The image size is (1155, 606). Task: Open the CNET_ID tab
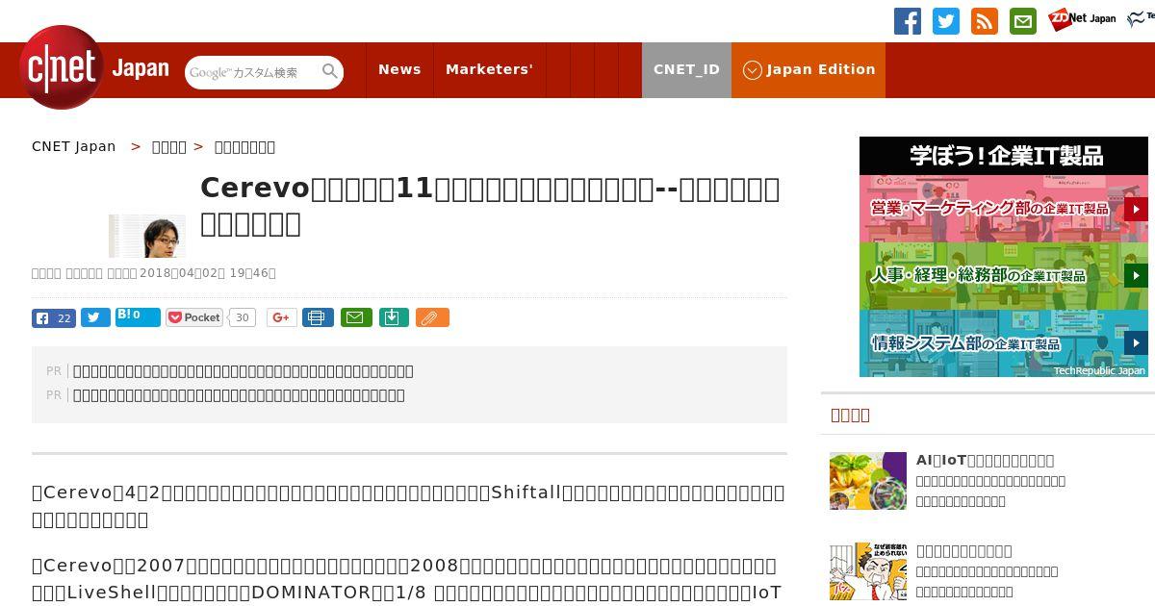click(686, 69)
